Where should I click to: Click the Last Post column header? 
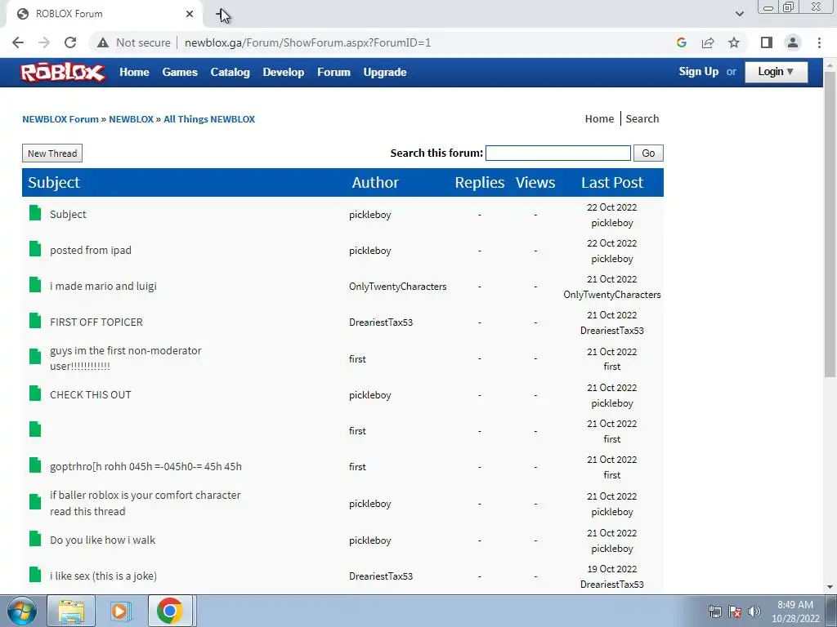(612, 182)
